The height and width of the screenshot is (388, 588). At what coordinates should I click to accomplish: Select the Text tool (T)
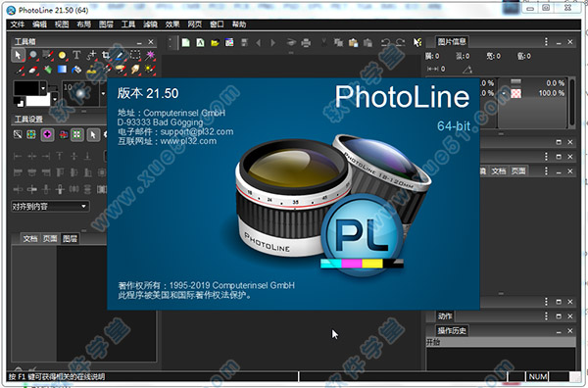(76, 56)
